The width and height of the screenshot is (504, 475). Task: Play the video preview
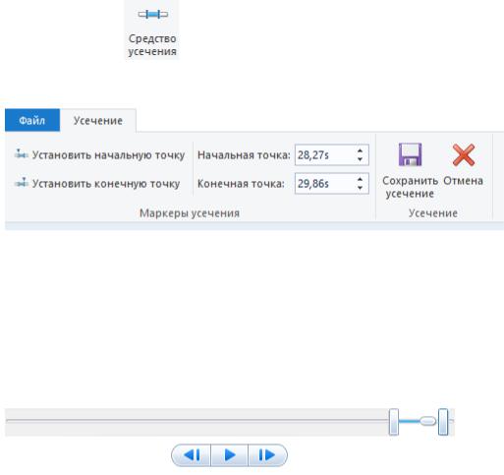230,455
